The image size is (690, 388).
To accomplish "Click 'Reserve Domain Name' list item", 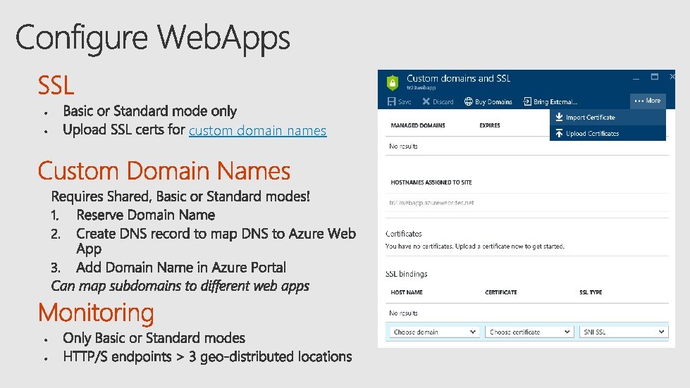I will tap(146, 215).
